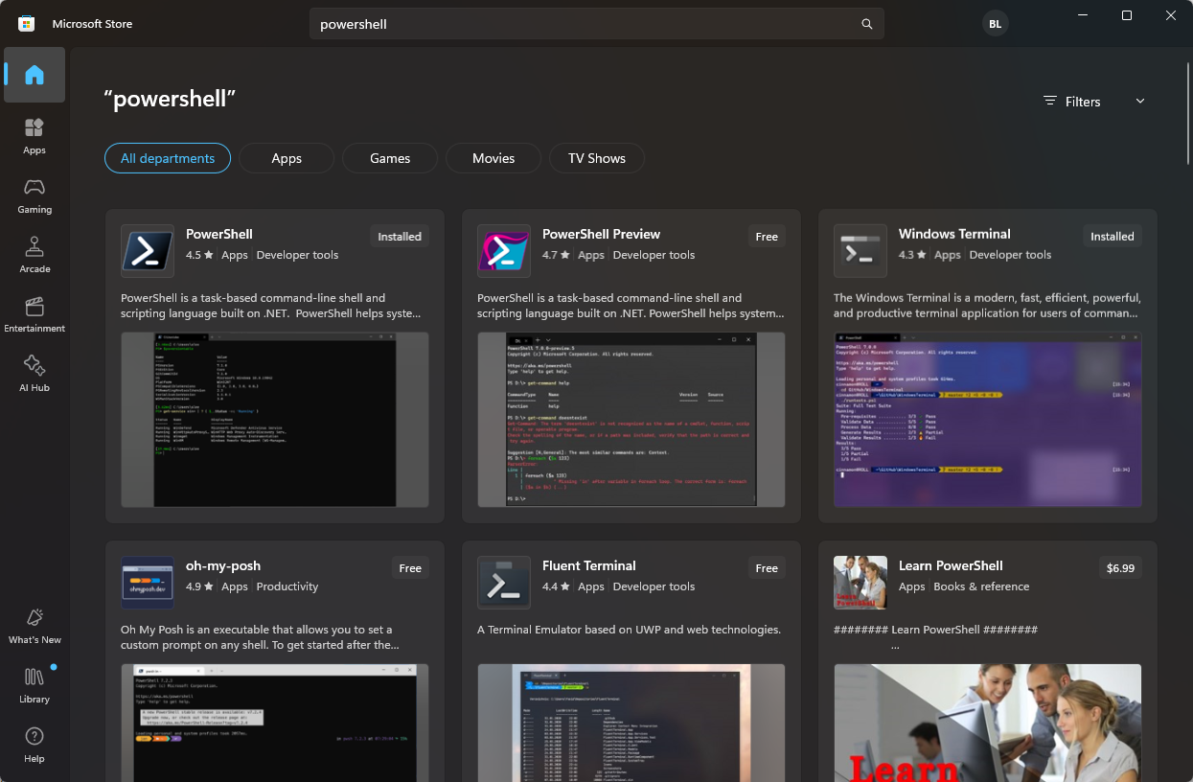1193x782 pixels.
Task: Click the search magnifier icon
Action: (x=866, y=24)
